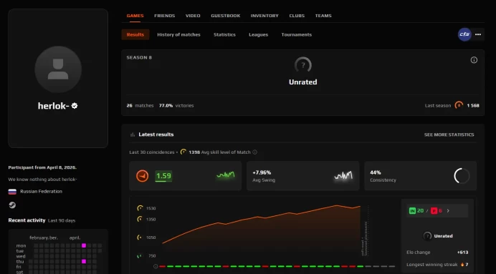The image size is (496, 274).
Task: Click the CS game selector badge
Action: (x=464, y=34)
